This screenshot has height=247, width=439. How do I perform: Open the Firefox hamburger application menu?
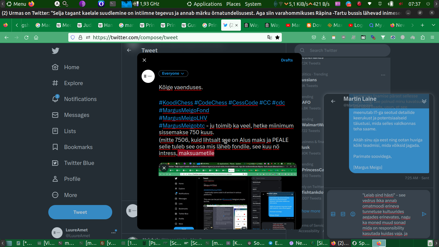click(x=432, y=37)
